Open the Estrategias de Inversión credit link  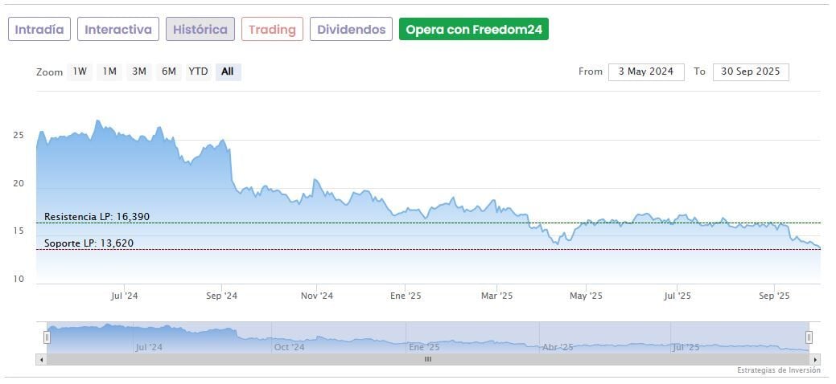coord(778,370)
